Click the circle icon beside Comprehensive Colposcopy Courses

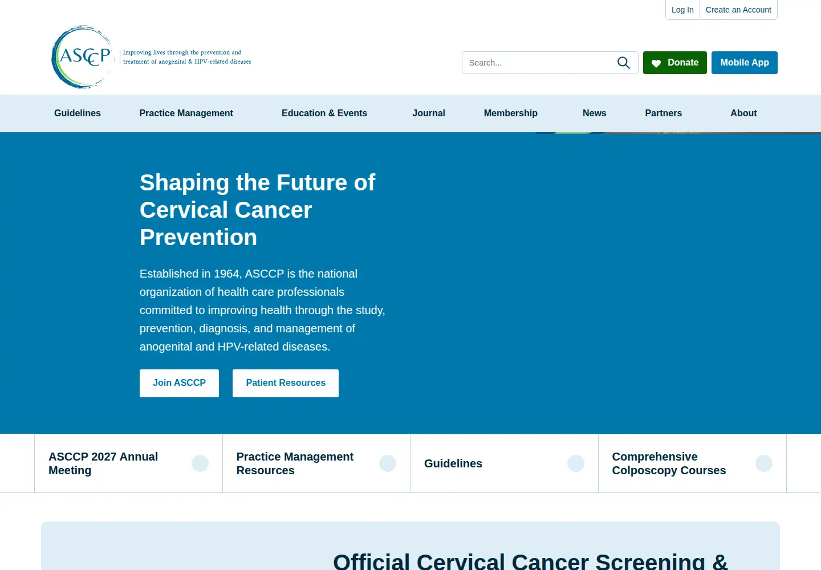coord(764,463)
